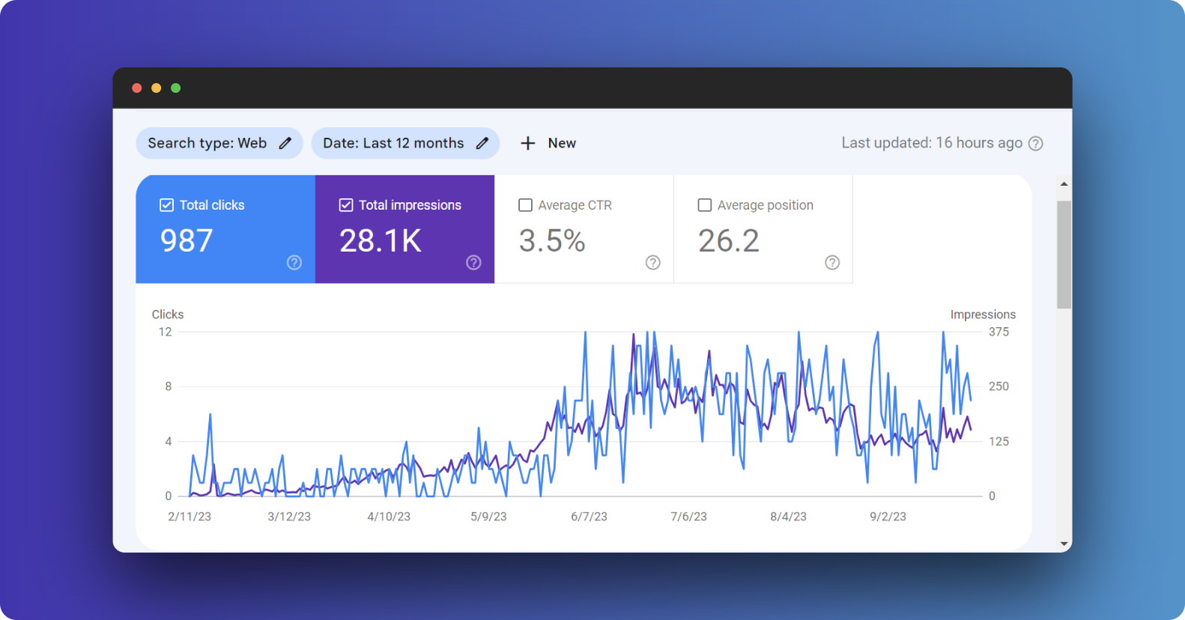Open the Average CTR help icon
1185x620 pixels.
(653, 262)
